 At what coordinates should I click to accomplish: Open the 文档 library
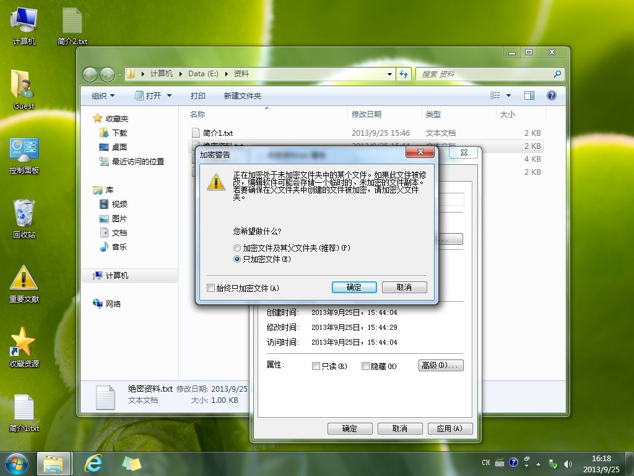pyautogui.click(x=114, y=233)
